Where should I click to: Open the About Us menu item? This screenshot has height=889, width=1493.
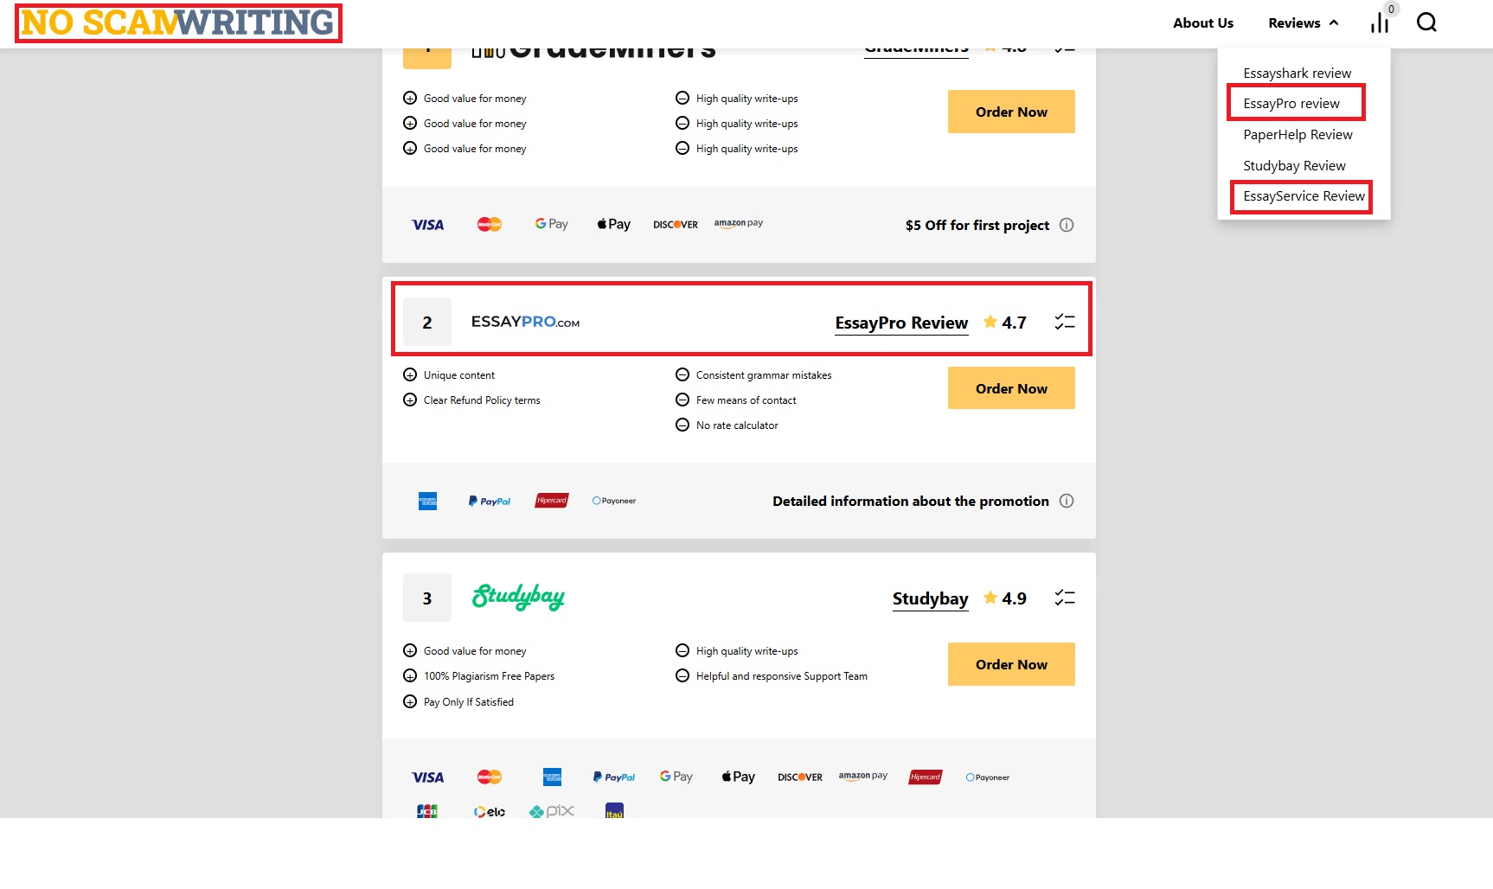[x=1202, y=23]
